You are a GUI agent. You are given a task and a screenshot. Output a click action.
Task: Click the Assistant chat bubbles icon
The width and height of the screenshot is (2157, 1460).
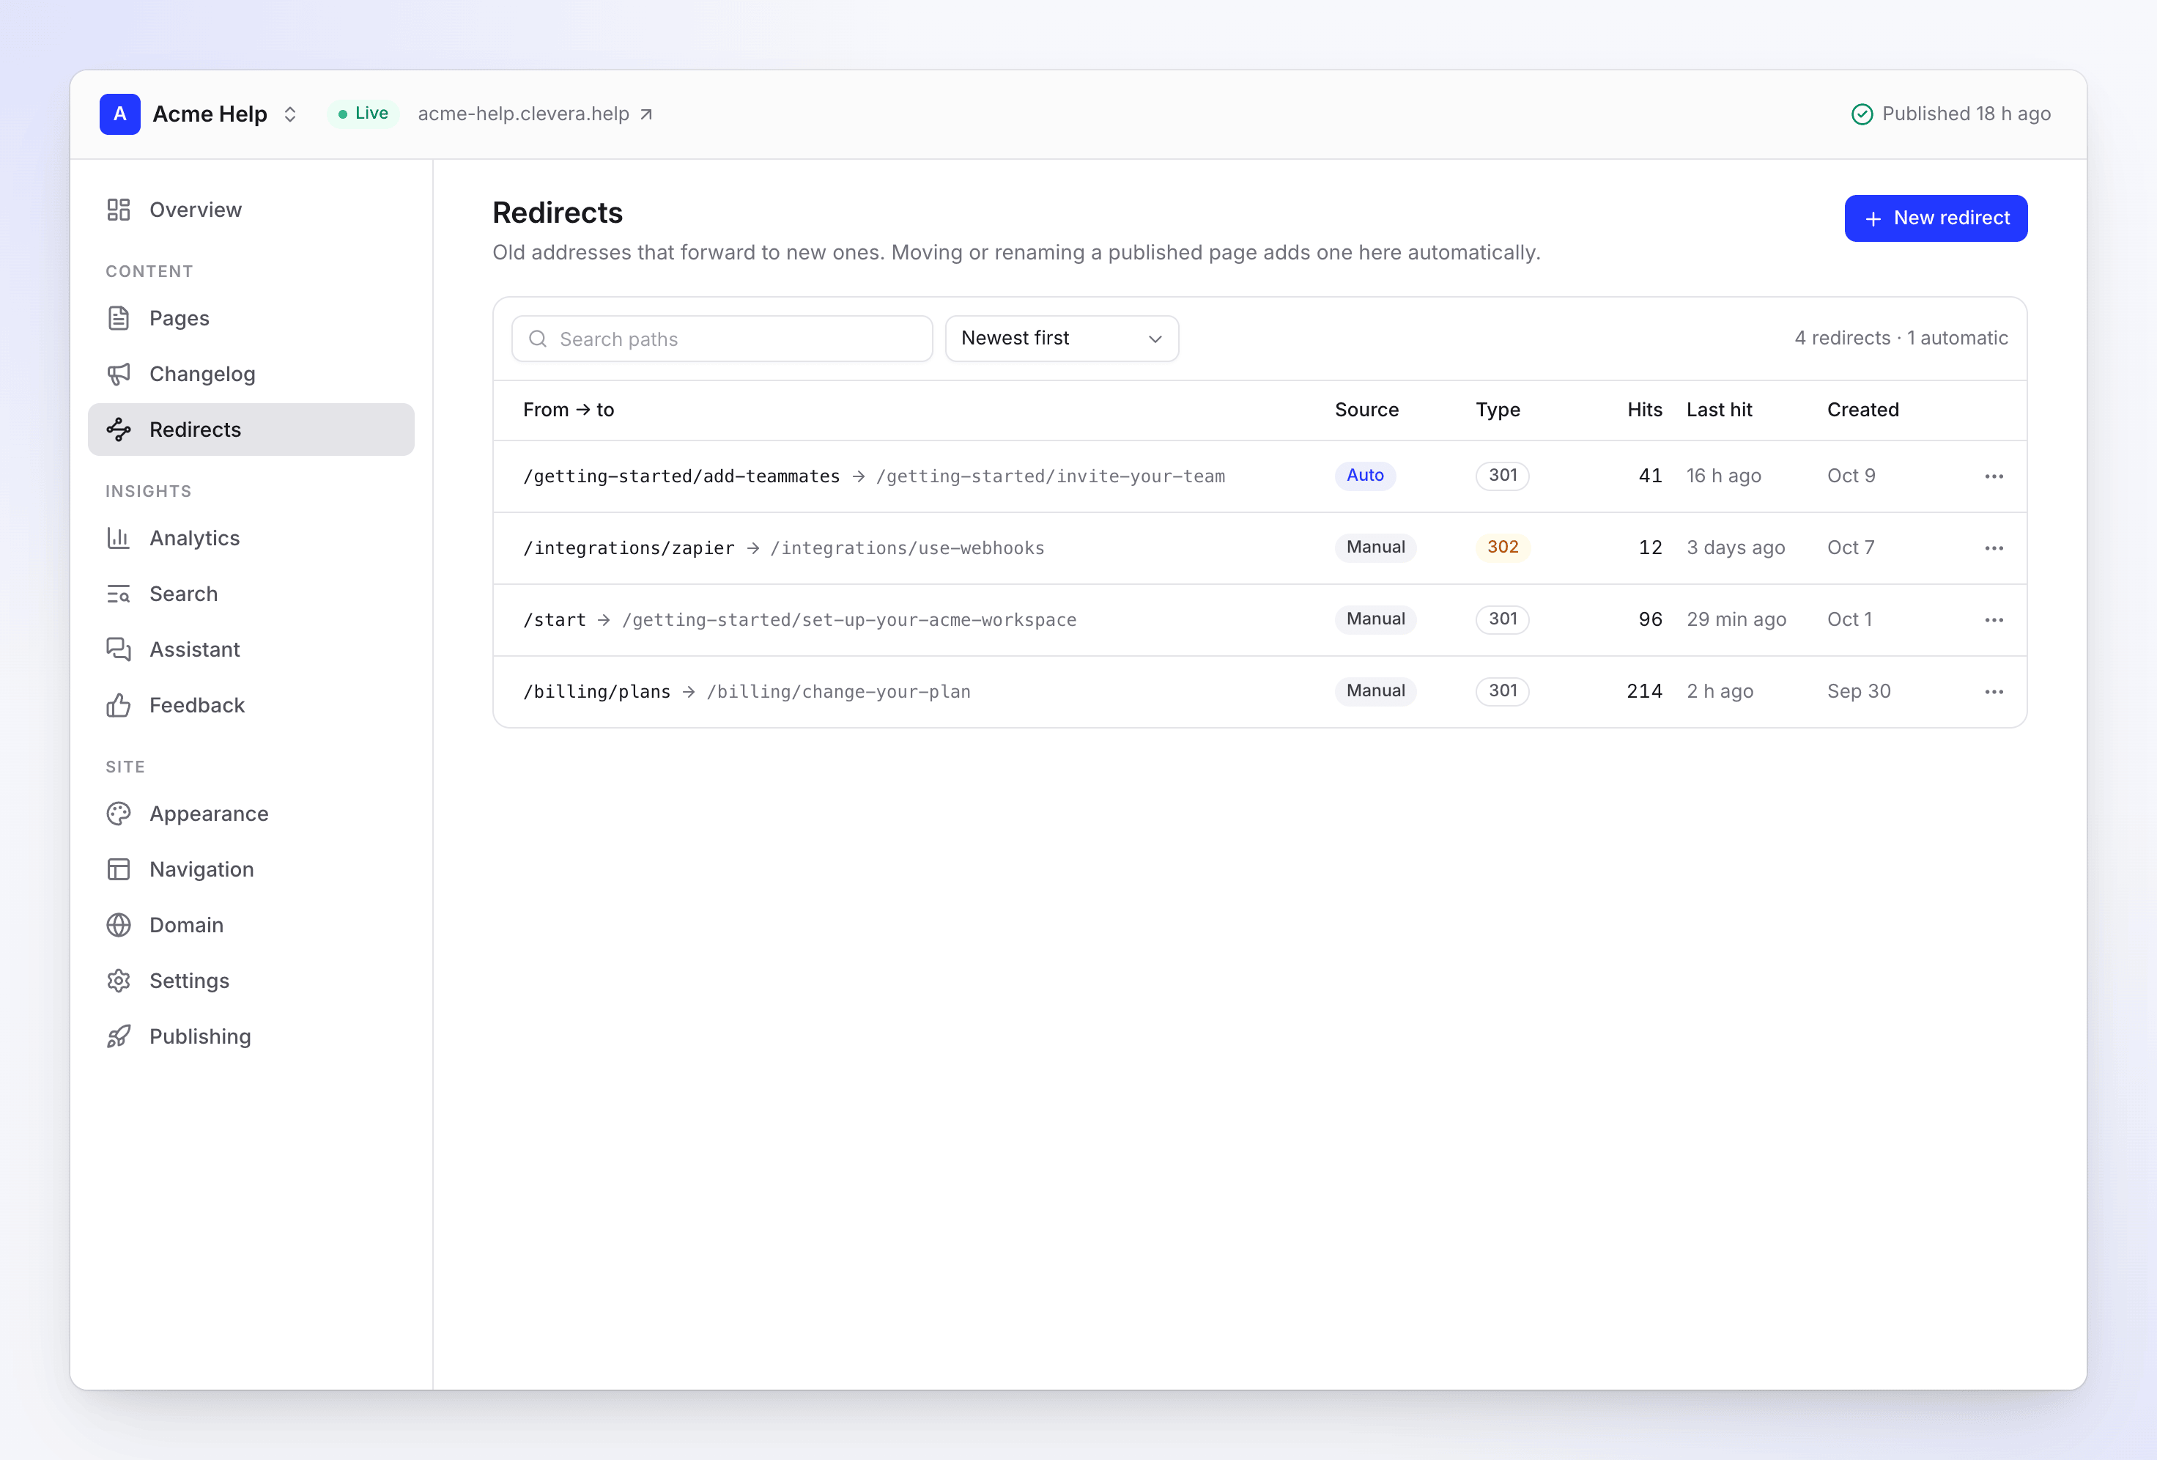pyautogui.click(x=118, y=649)
